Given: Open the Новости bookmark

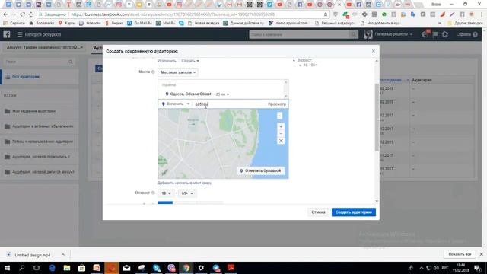Looking at the screenshot, I should tap(90, 23).
